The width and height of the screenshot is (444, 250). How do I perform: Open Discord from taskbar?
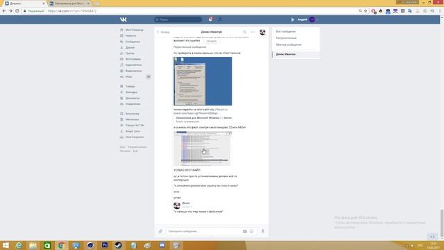point(162,245)
